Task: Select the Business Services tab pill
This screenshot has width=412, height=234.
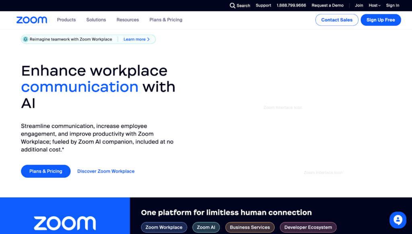Action: click(x=250, y=228)
